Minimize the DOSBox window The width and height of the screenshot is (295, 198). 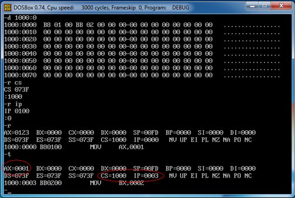coord(252,6)
